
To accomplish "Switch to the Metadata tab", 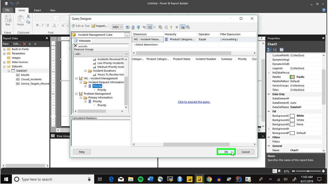I will (x=82, y=41).
